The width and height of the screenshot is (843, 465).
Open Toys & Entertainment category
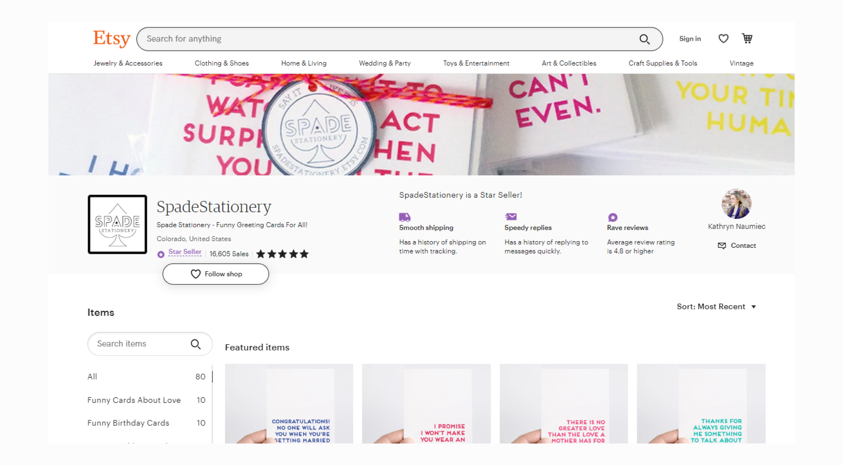pyautogui.click(x=476, y=63)
